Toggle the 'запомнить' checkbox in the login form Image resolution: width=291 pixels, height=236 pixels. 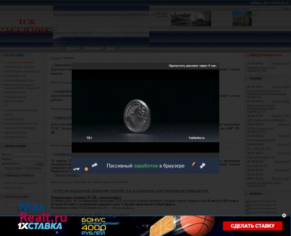(3, 164)
